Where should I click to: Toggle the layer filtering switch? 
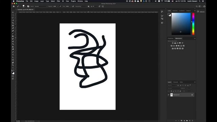coord(190,85)
